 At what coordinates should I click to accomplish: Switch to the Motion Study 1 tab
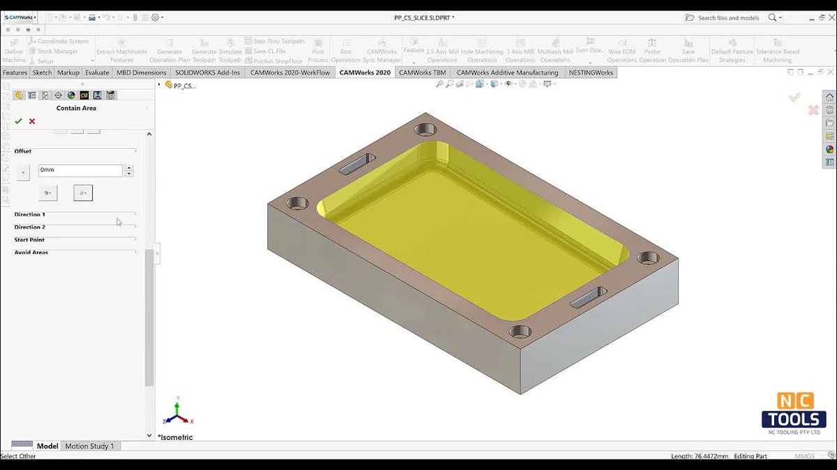click(89, 446)
